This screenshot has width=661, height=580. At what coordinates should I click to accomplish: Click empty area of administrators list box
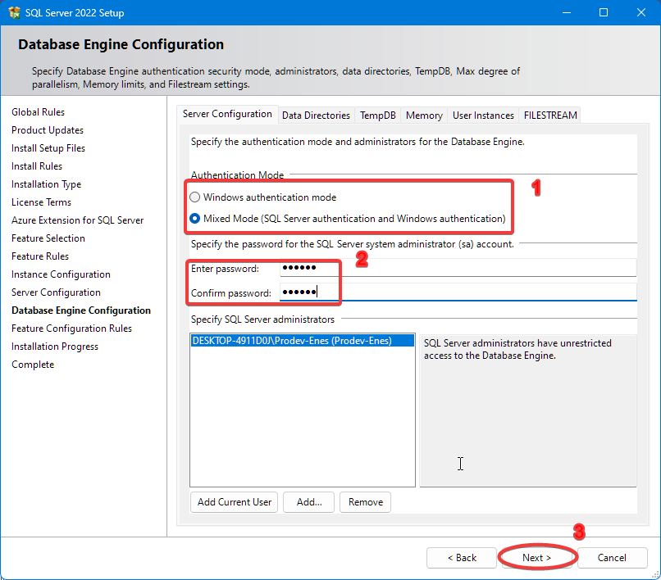click(303, 417)
